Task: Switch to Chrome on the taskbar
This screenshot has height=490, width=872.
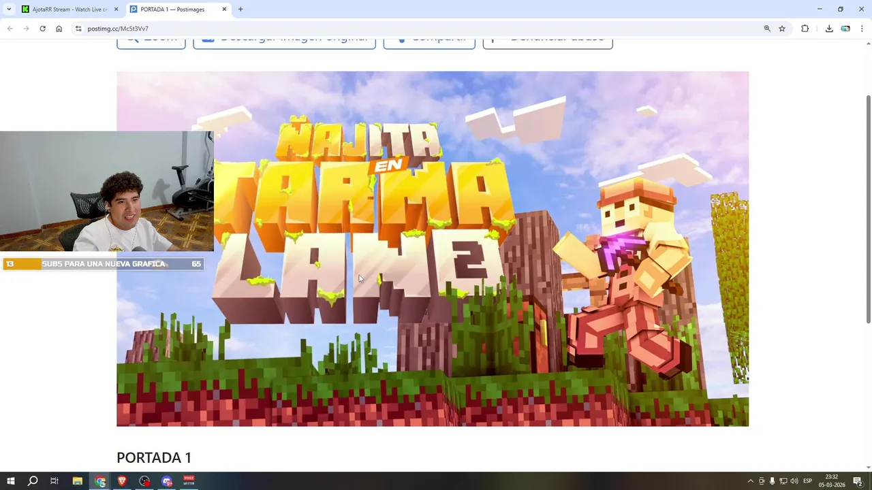Action: coord(100,481)
